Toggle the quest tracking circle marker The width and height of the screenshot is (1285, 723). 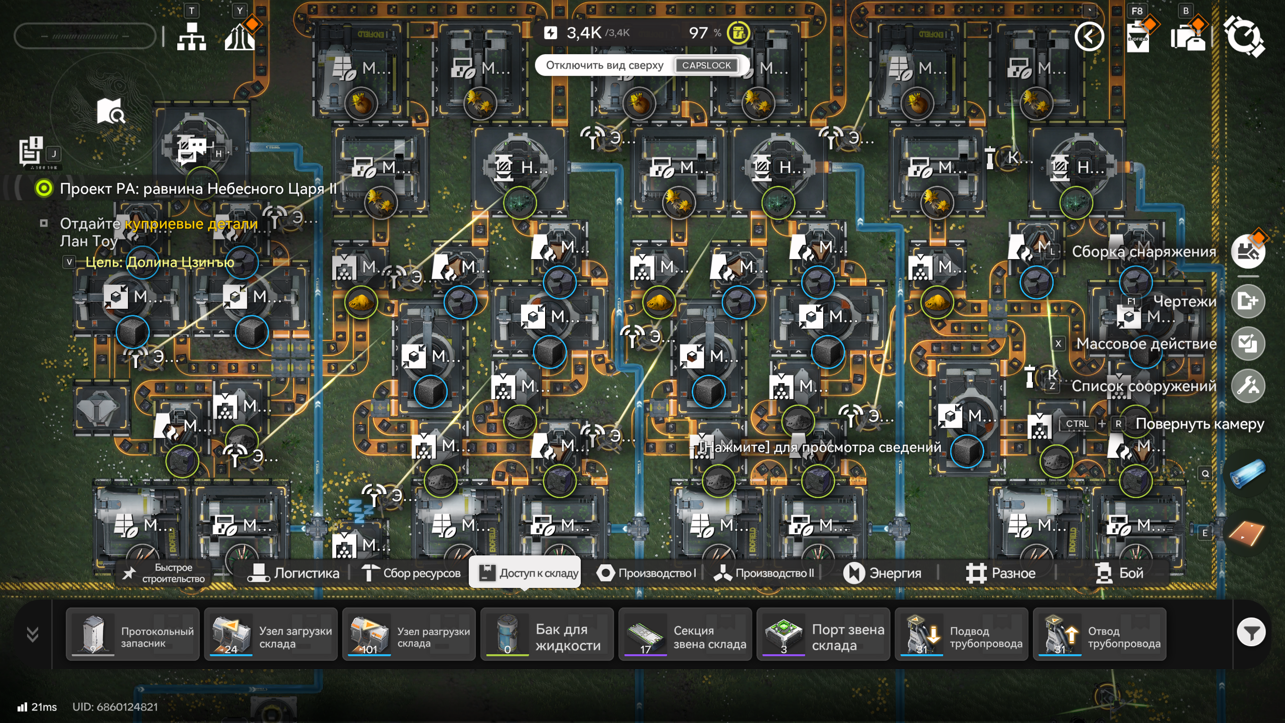[44, 189]
